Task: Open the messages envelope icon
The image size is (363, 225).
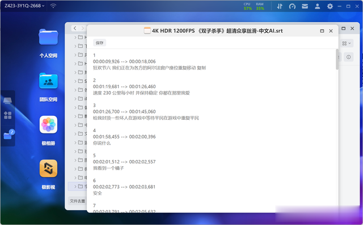Action: click(305, 6)
